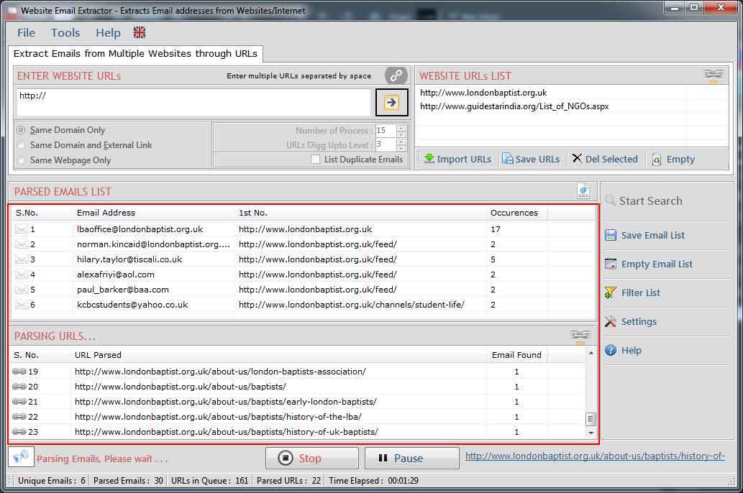Click the Parsing URLs scrollbar thumb

[x=591, y=419]
